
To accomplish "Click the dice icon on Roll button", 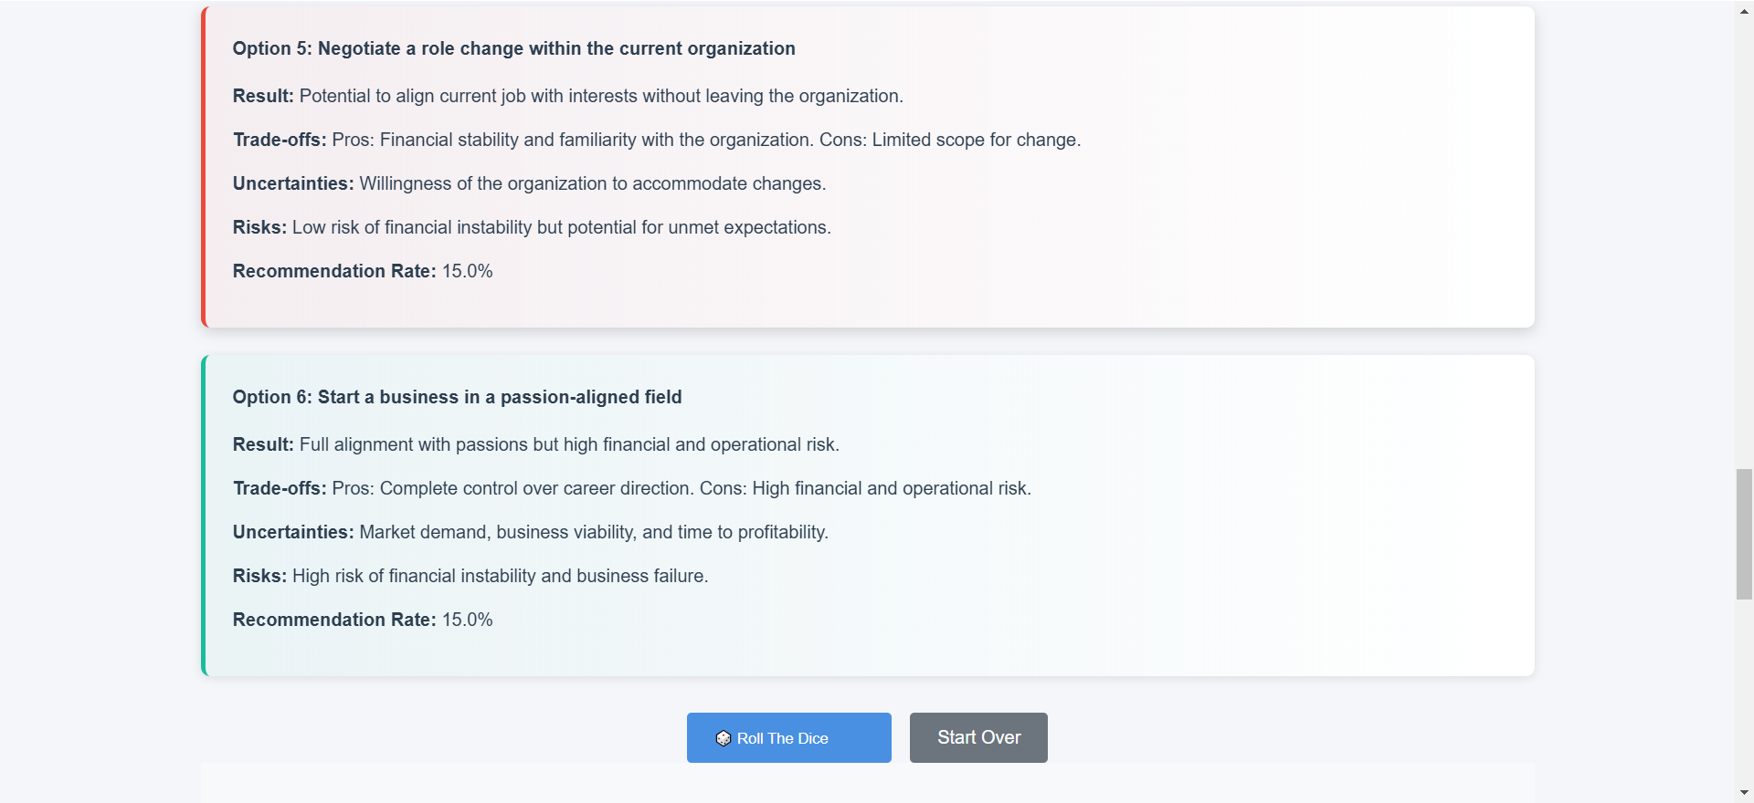I will pos(723,738).
